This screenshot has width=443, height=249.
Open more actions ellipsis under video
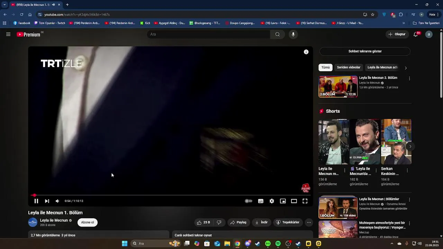[x=309, y=222]
